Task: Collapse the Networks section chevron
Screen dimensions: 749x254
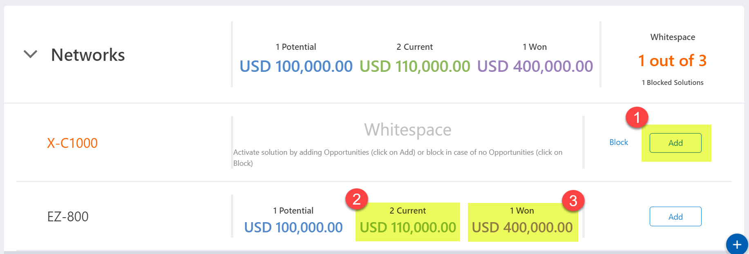Action: coord(31,54)
